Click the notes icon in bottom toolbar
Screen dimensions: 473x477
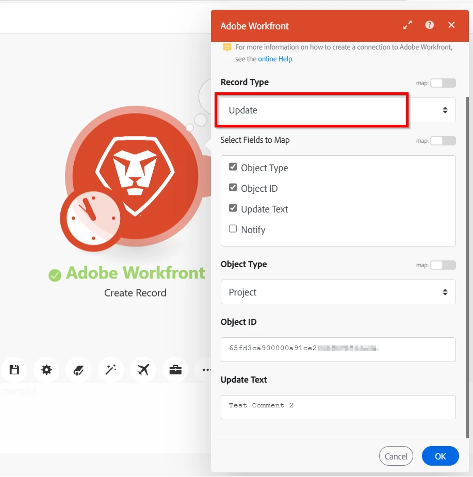(x=78, y=370)
